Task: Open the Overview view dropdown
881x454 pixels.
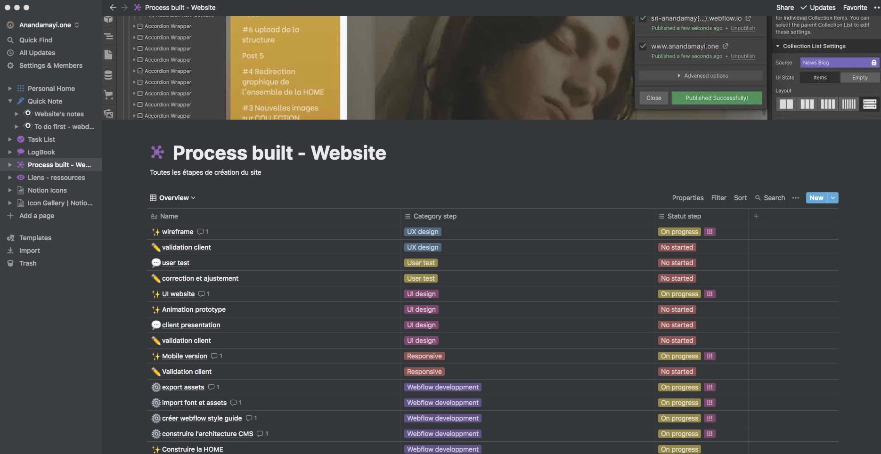Action: click(172, 198)
